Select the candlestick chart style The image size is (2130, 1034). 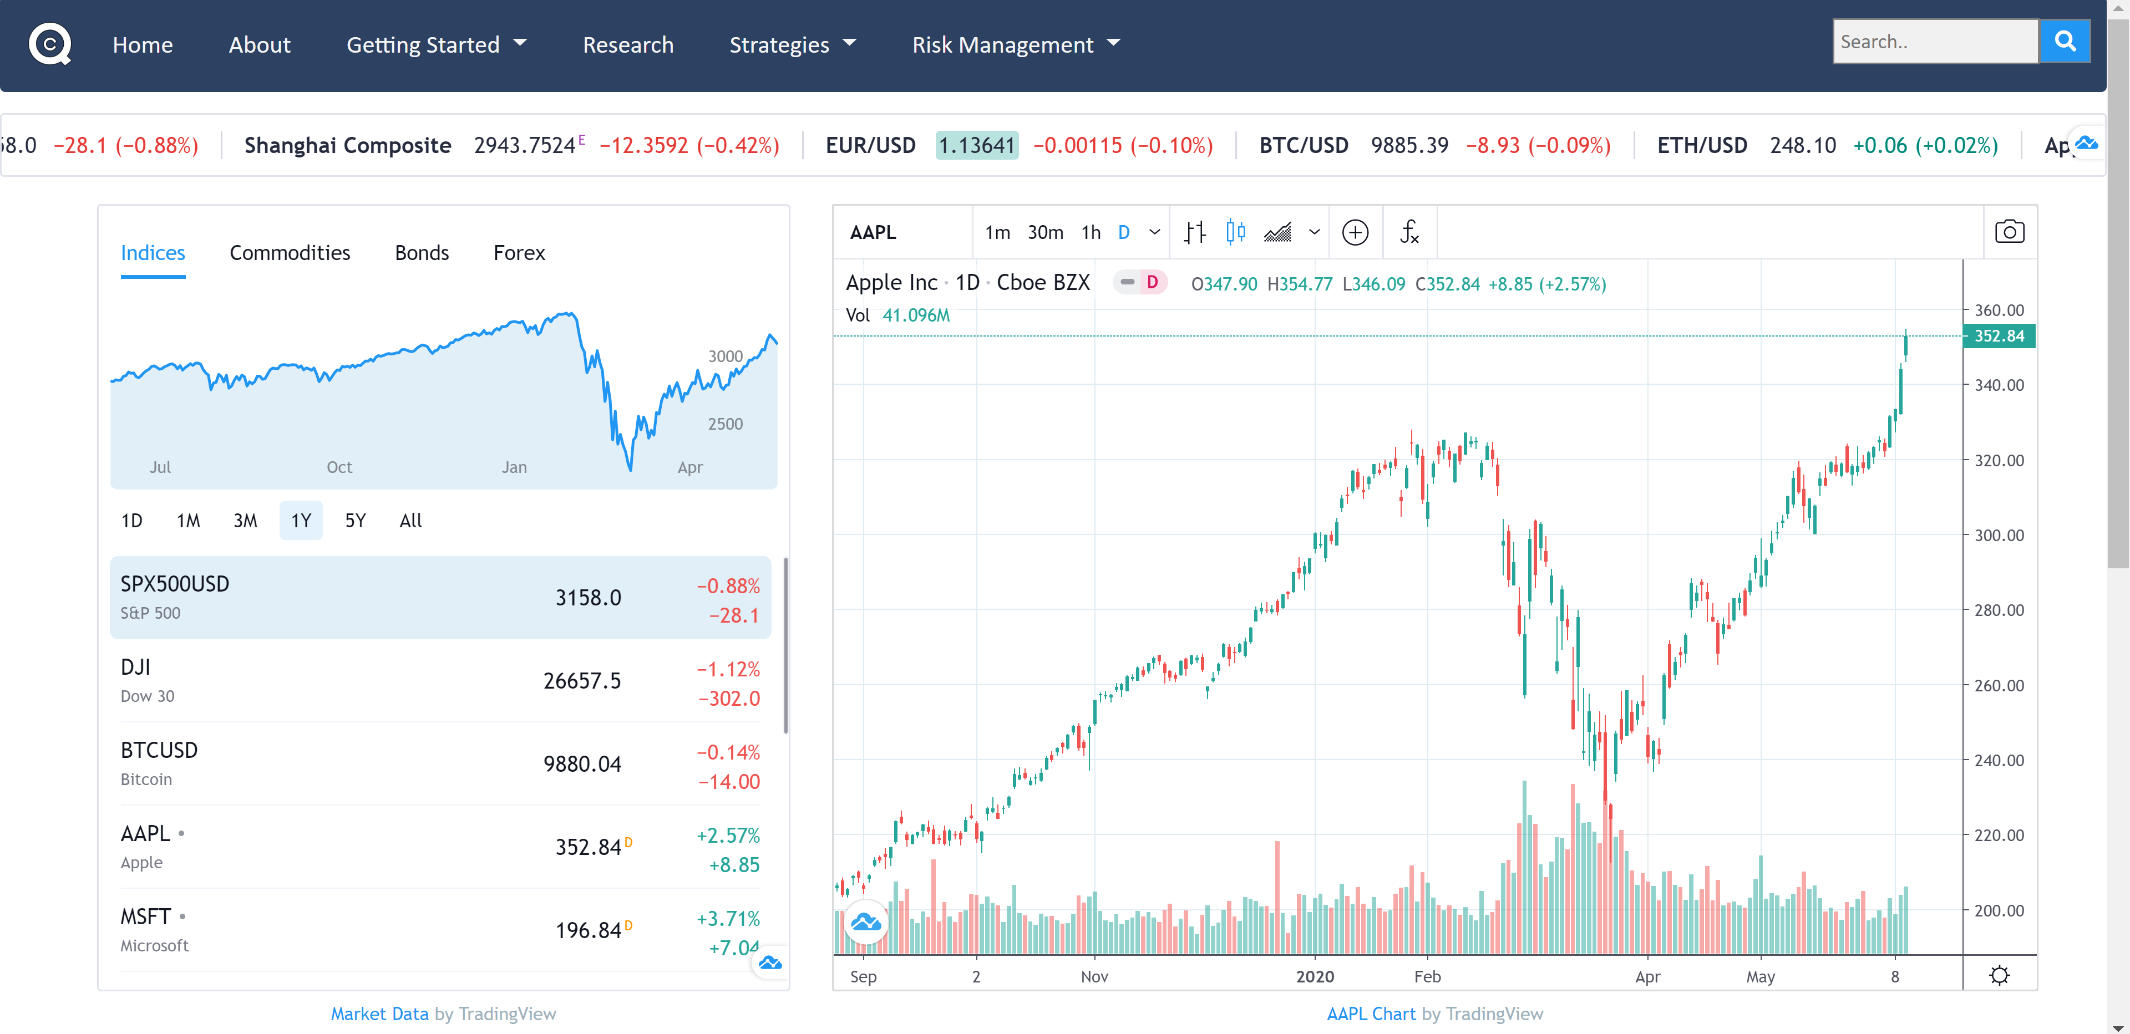(1235, 232)
